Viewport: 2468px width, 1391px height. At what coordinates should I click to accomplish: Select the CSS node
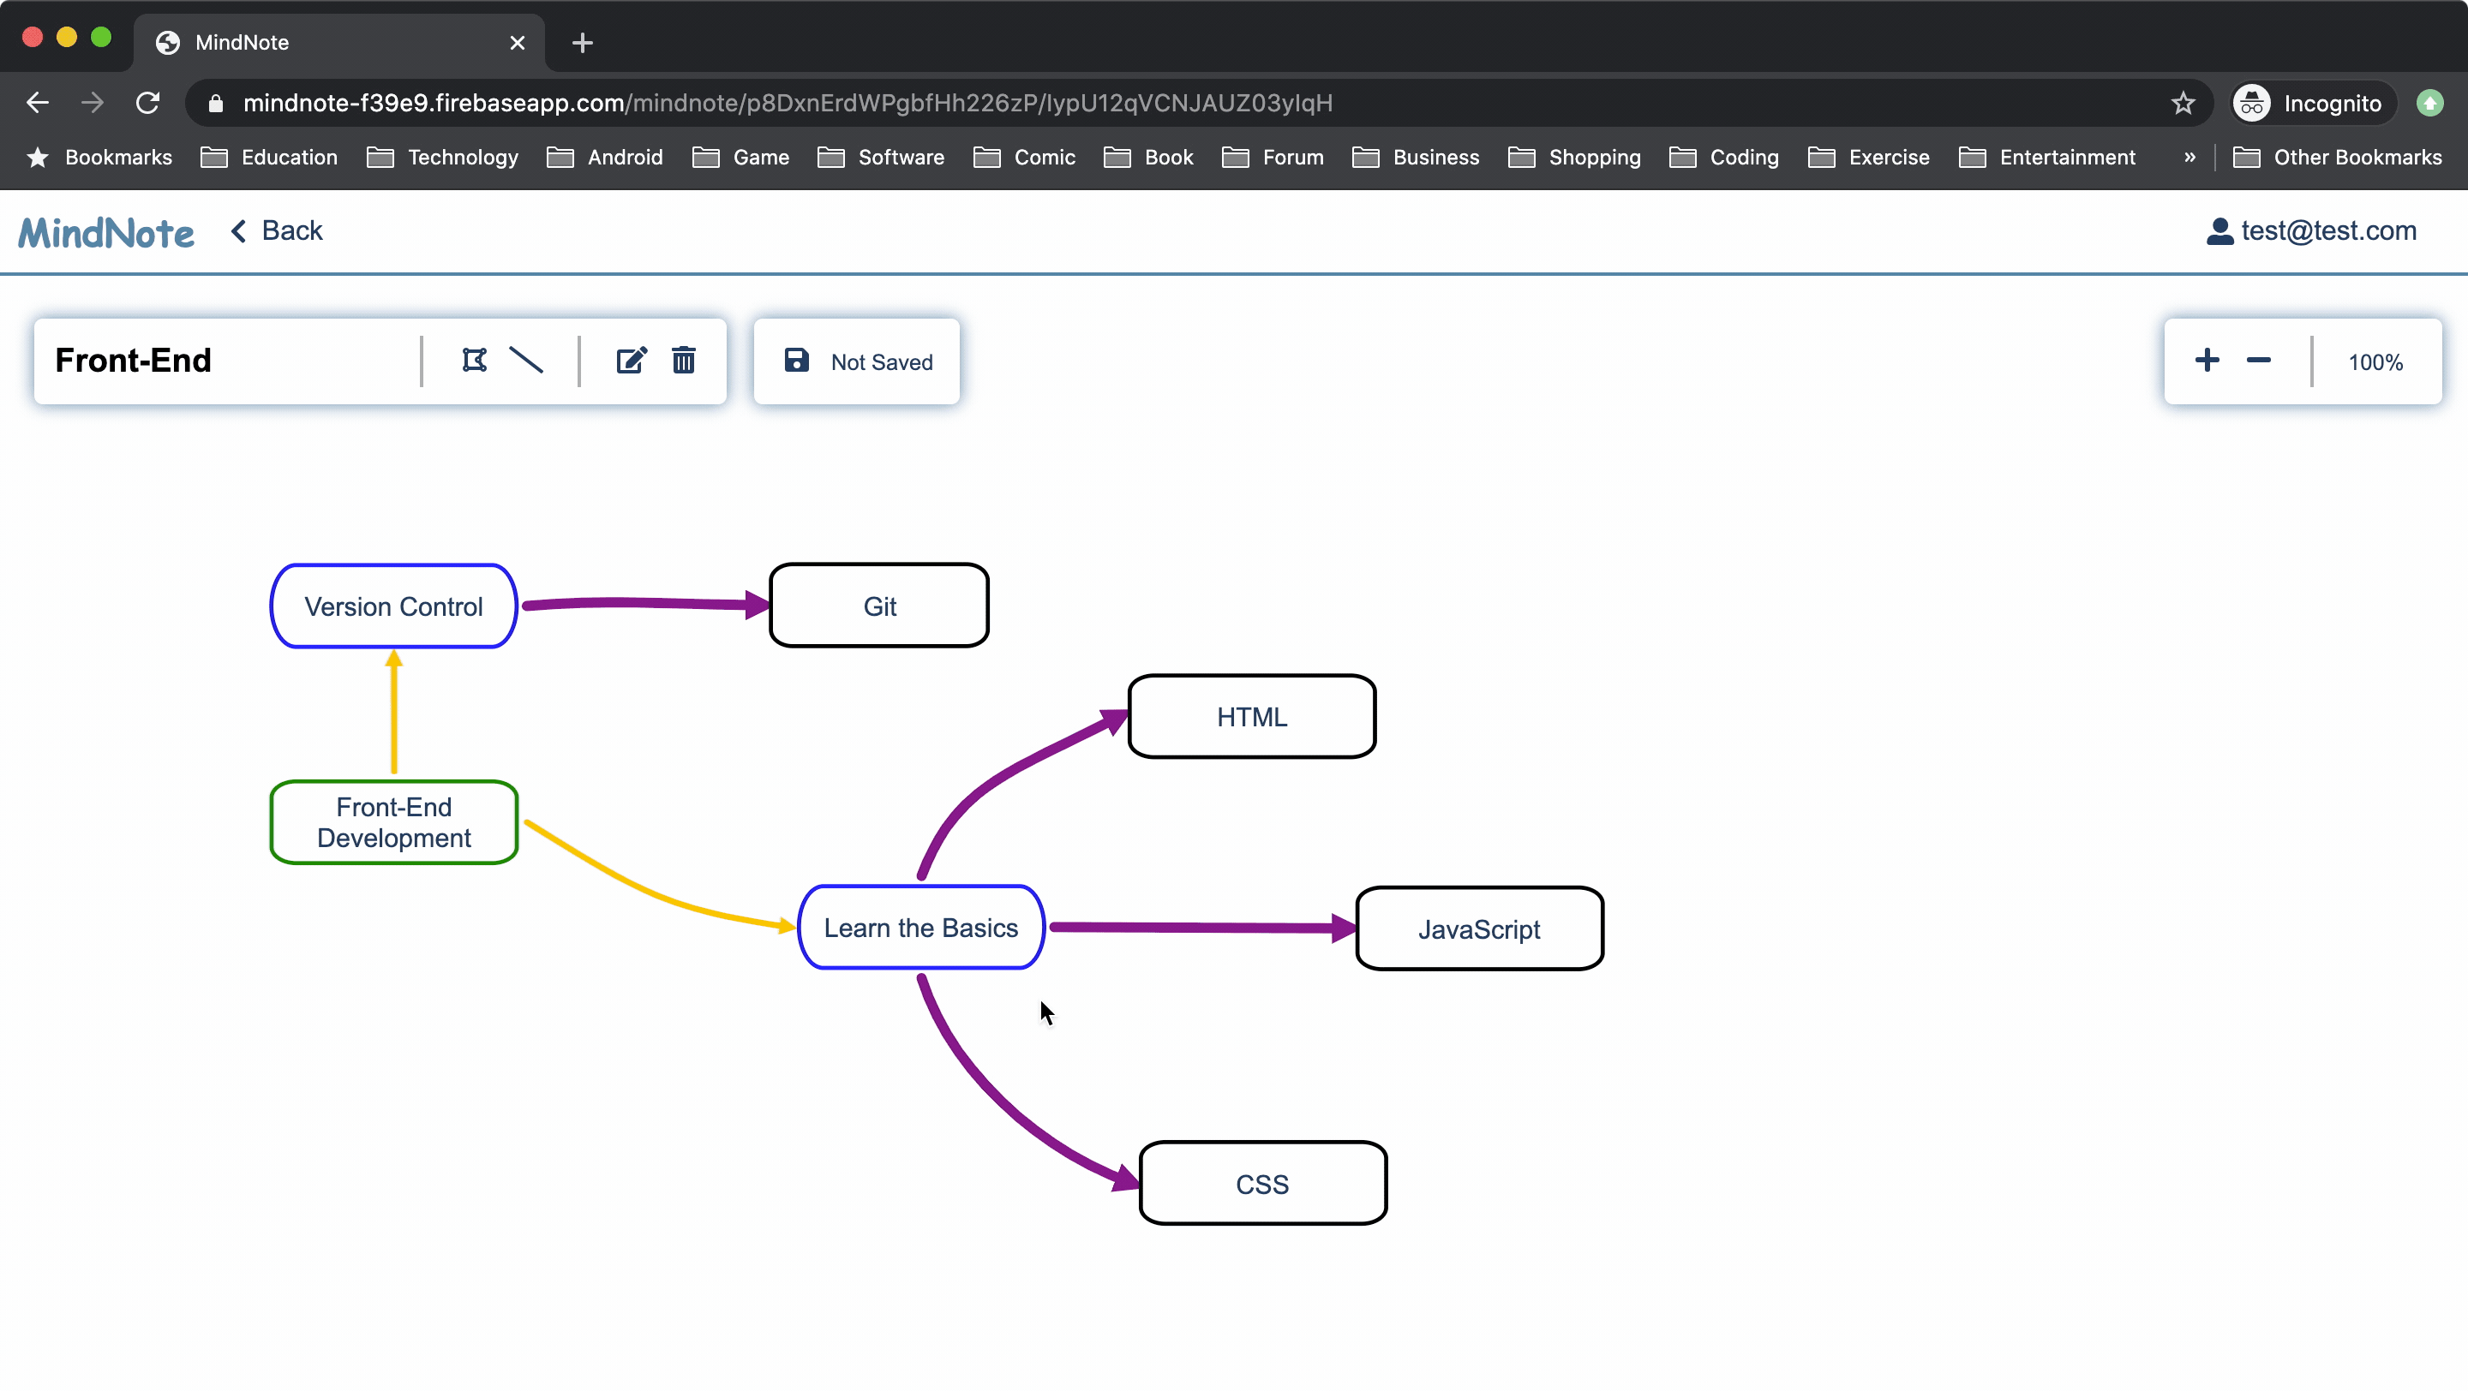[x=1263, y=1183]
